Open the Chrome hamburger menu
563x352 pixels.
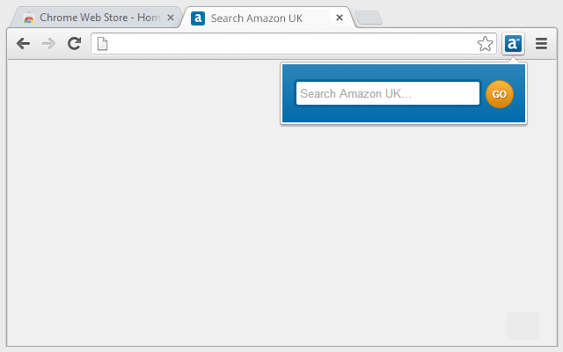point(542,44)
